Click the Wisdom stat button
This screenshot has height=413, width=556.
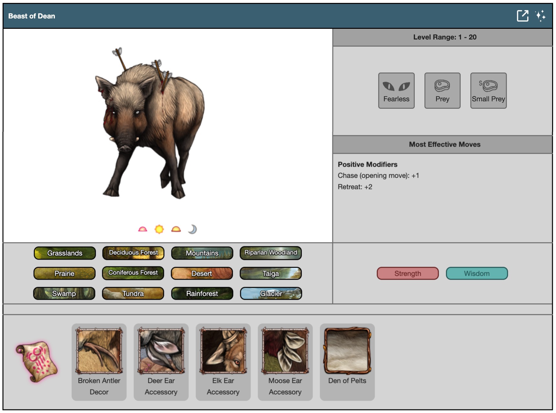(x=477, y=273)
